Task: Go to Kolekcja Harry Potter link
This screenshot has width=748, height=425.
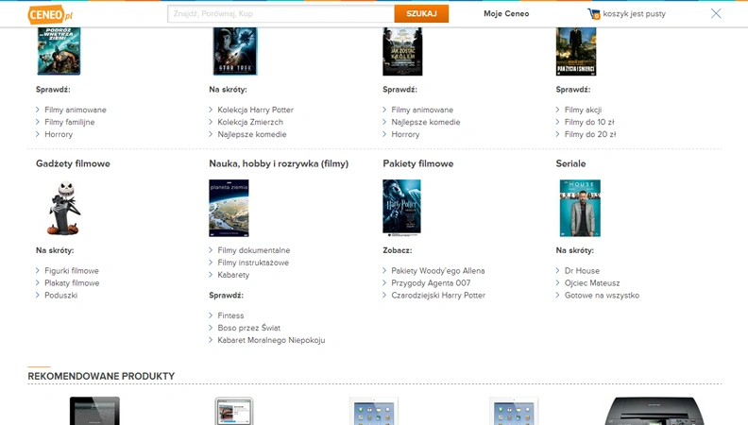Action: pyautogui.click(x=255, y=110)
